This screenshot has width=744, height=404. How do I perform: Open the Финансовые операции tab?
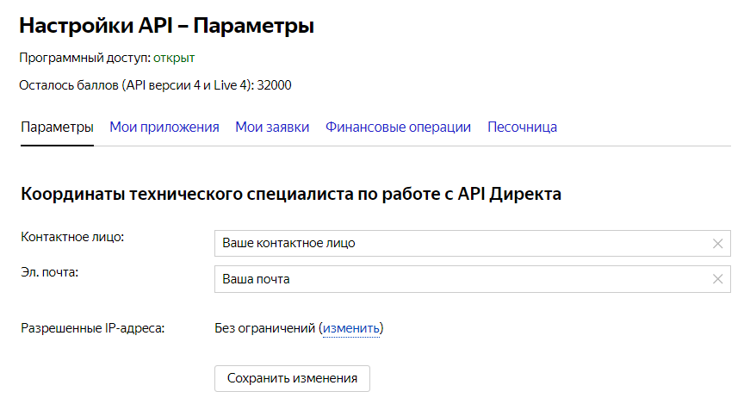(398, 127)
